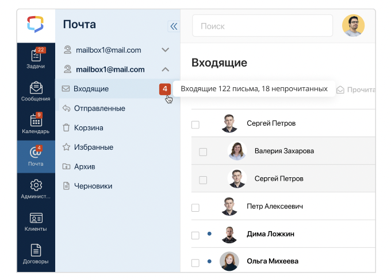Click the user profile avatar at top right
This screenshot has height=280, width=391.
point(353,25)
